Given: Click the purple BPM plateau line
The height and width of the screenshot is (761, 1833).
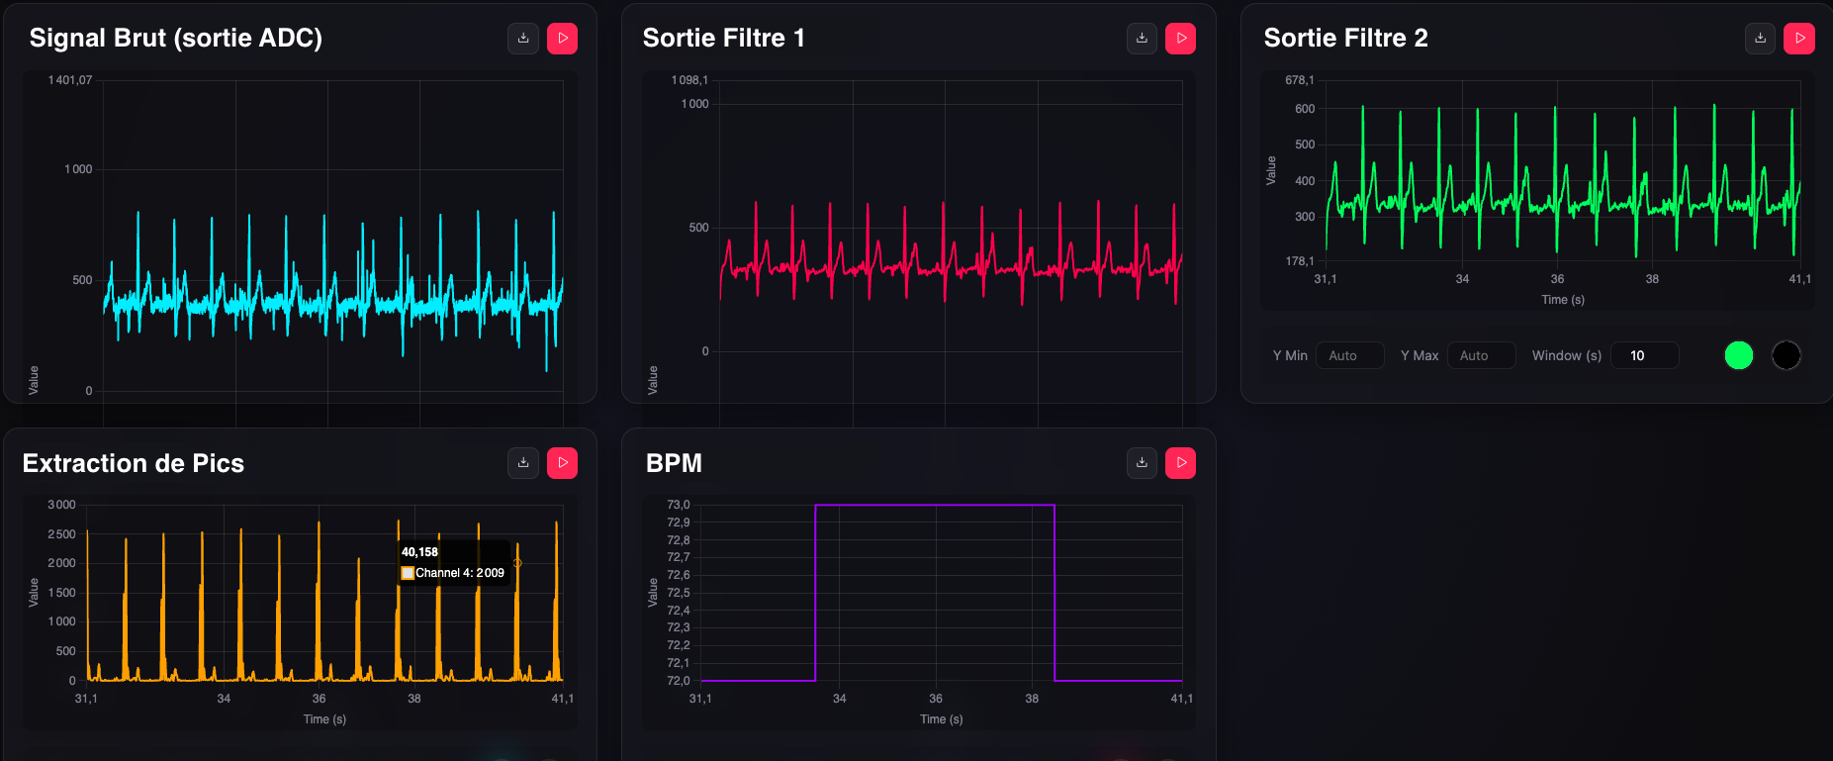Looking at the screenshot, I should 935,506.
